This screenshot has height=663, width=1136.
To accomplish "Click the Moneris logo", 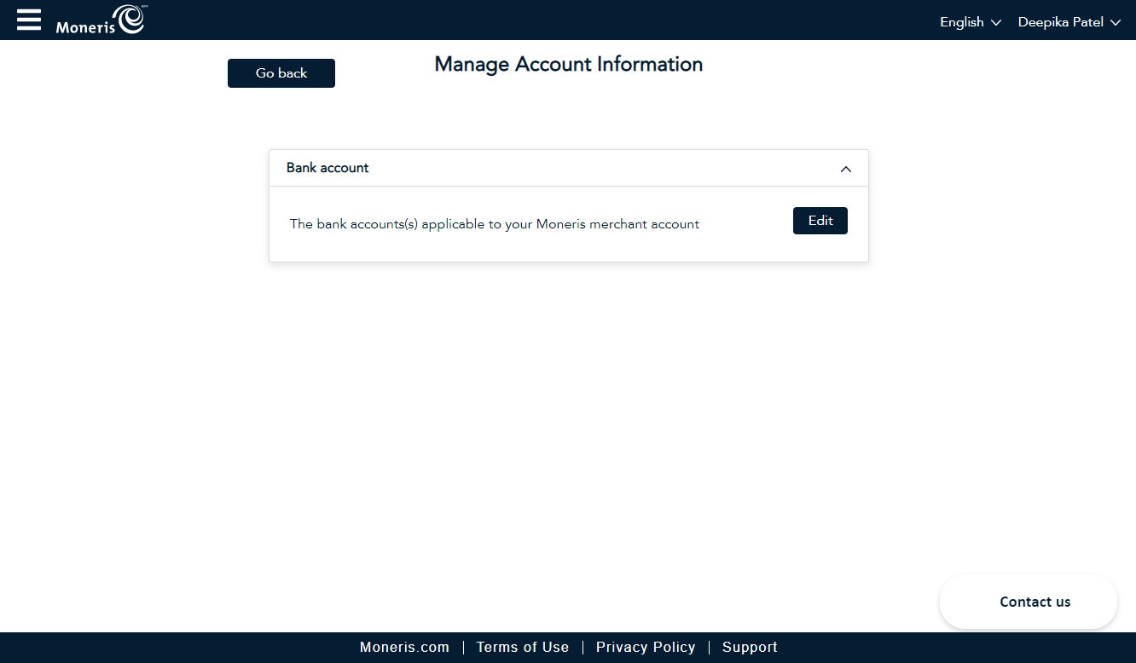I will [101, 20].
